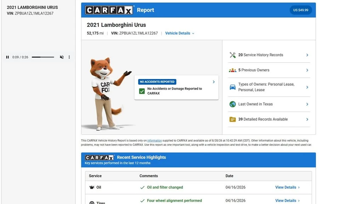Image resolution: width=340 pixels, height=204 pixels.
Task: Open 39 Detailed Records Available
Action: (x=263, y=119)
